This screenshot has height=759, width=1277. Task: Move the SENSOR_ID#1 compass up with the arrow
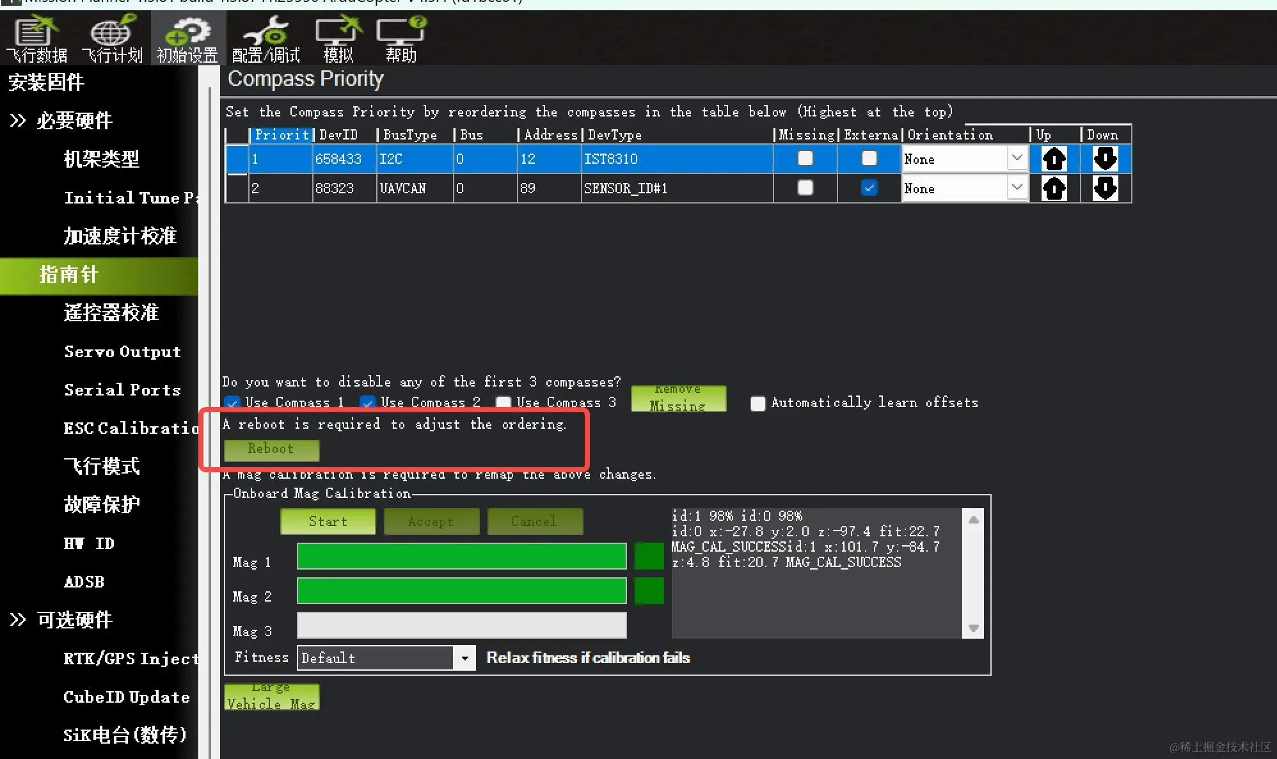coord(1054,188)
